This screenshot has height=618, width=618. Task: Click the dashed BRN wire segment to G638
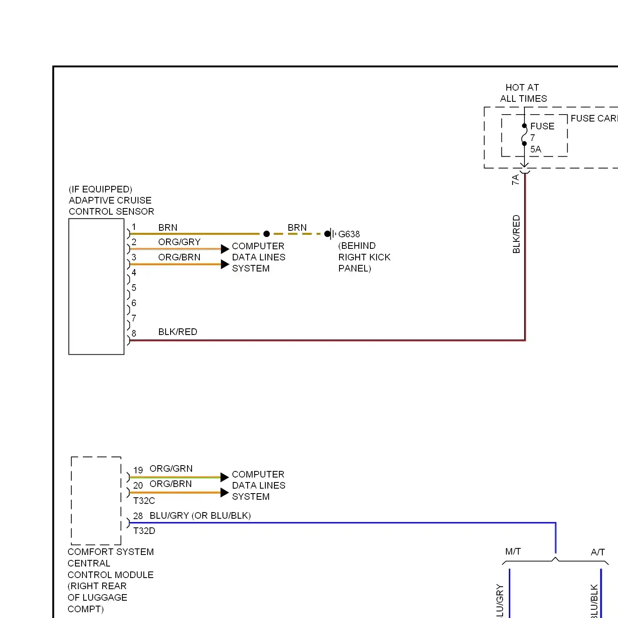(x=297, y=234)
